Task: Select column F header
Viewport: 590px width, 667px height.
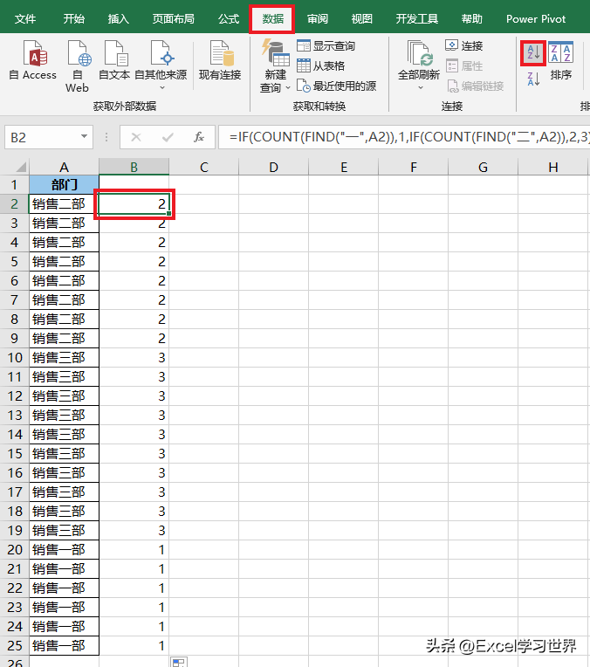Action: (x=413, y=167)
